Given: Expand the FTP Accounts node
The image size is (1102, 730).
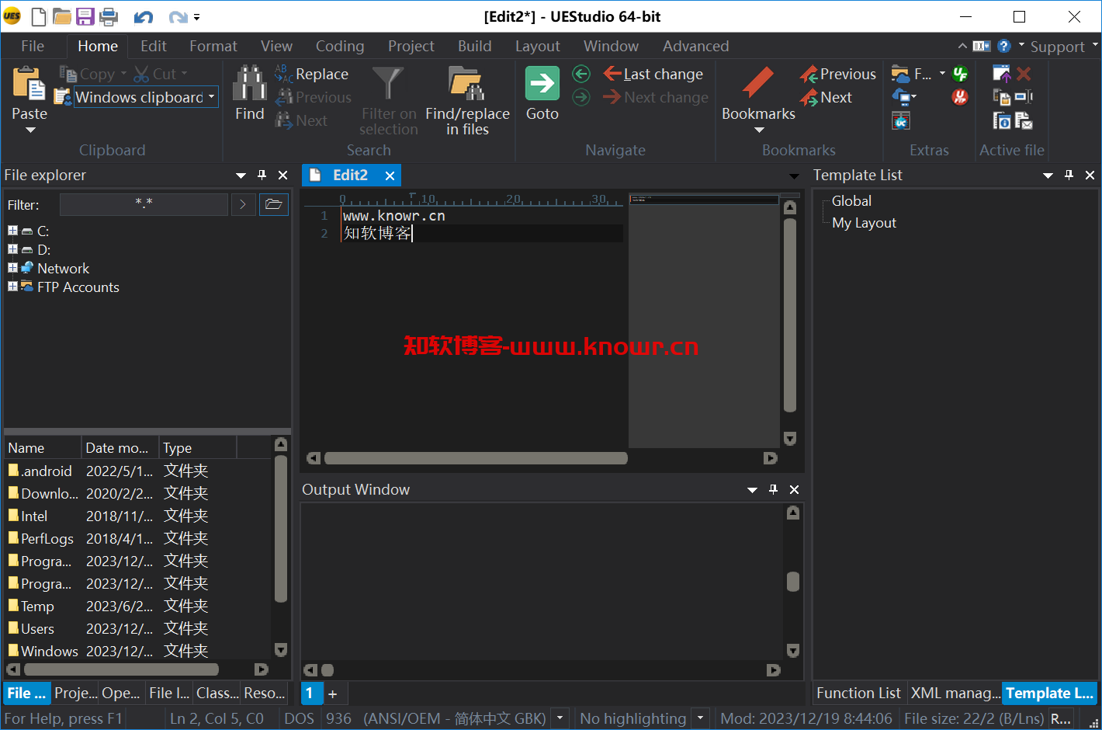Looking at the screenshot, I should (12, 287).
